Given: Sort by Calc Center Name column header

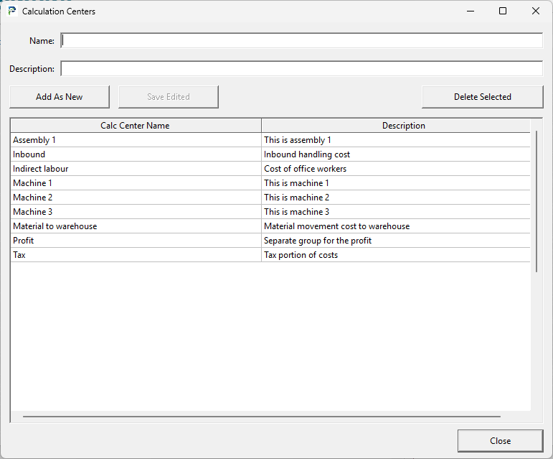Looking at the screenshot, I should (136, 126).
